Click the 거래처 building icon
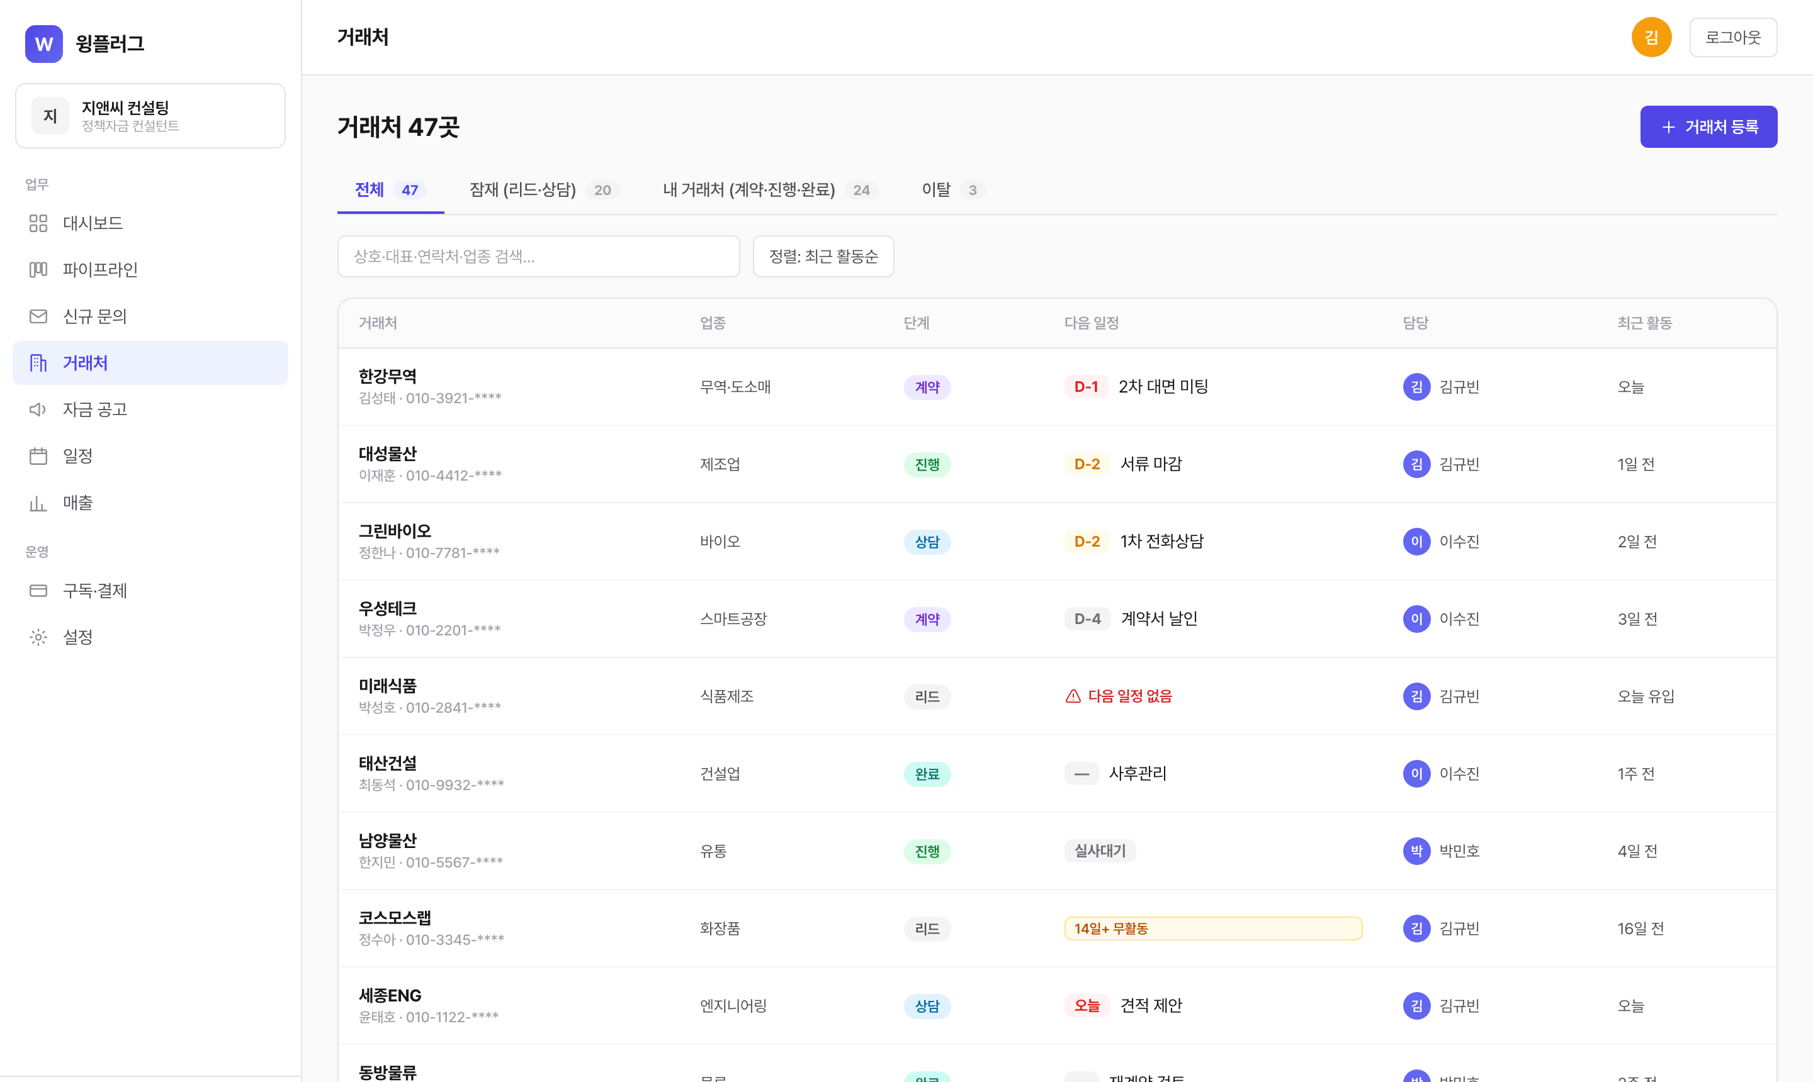The width and height of the screenshot is (1813, 1082). click(38, 363)
